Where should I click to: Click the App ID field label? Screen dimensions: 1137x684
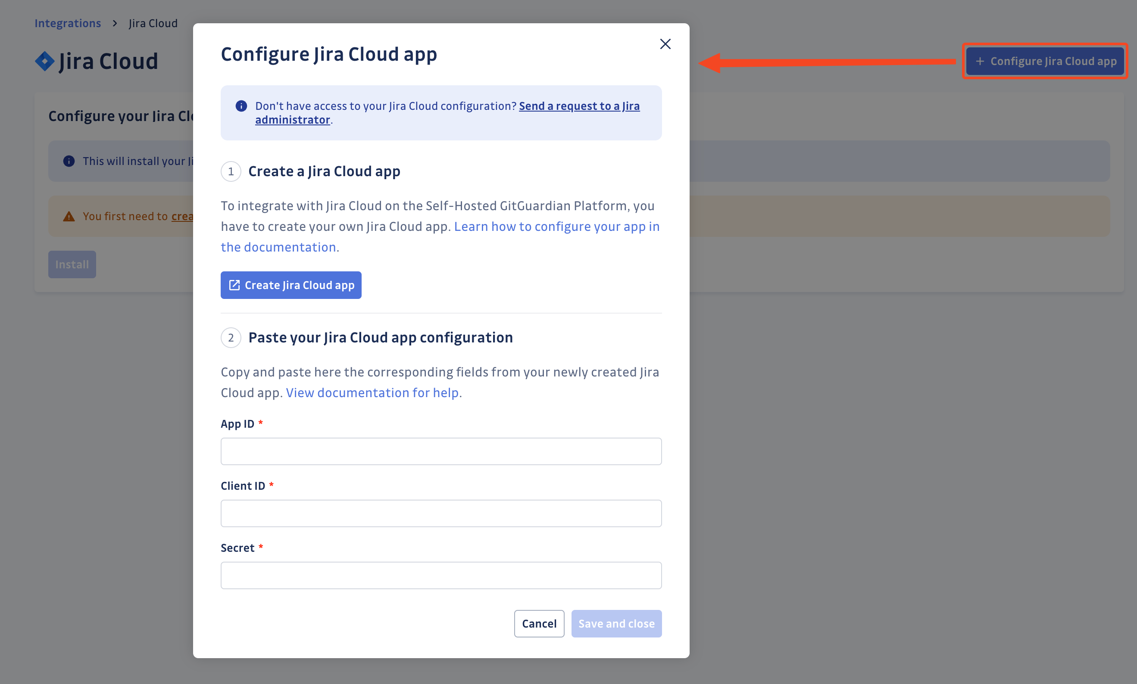(x=237, y=423)
